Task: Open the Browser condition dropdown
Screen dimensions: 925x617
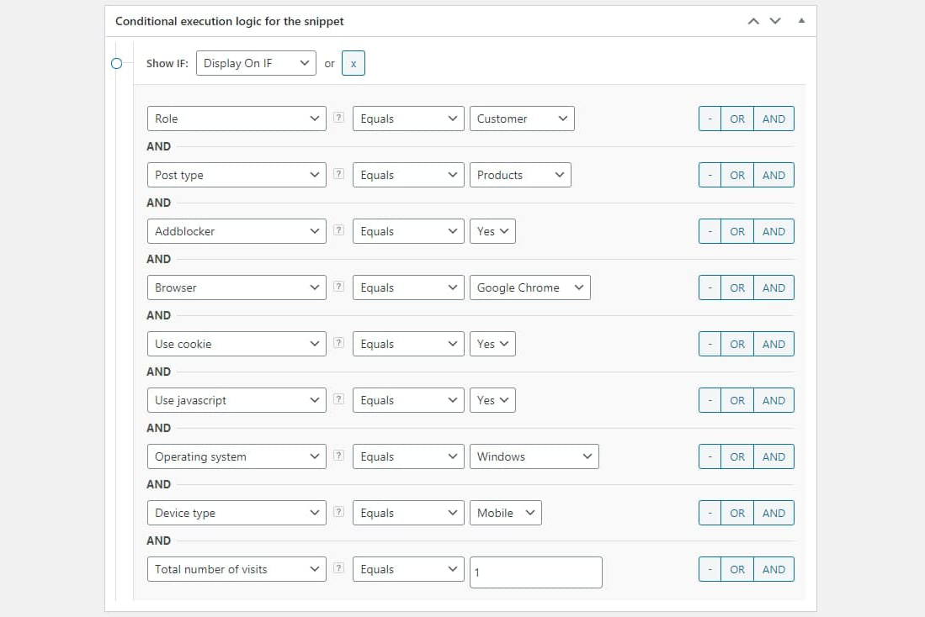Action: coord(237,287)
